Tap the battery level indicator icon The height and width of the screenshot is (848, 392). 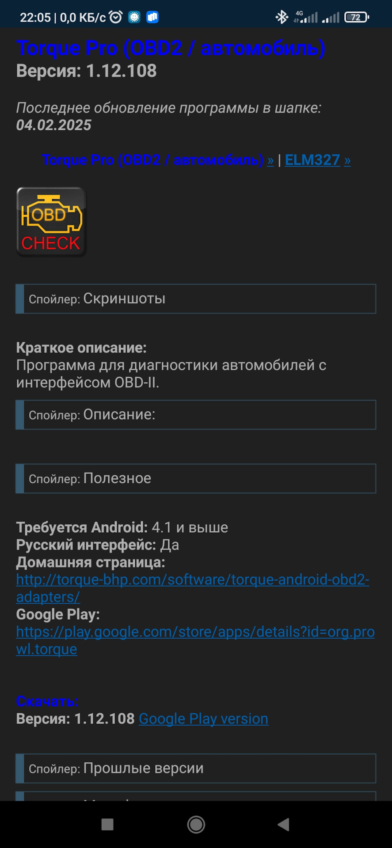pyautogui.click(x=356, y=17)
